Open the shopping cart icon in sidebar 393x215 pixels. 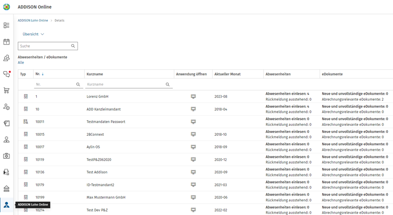click(7, 91)
